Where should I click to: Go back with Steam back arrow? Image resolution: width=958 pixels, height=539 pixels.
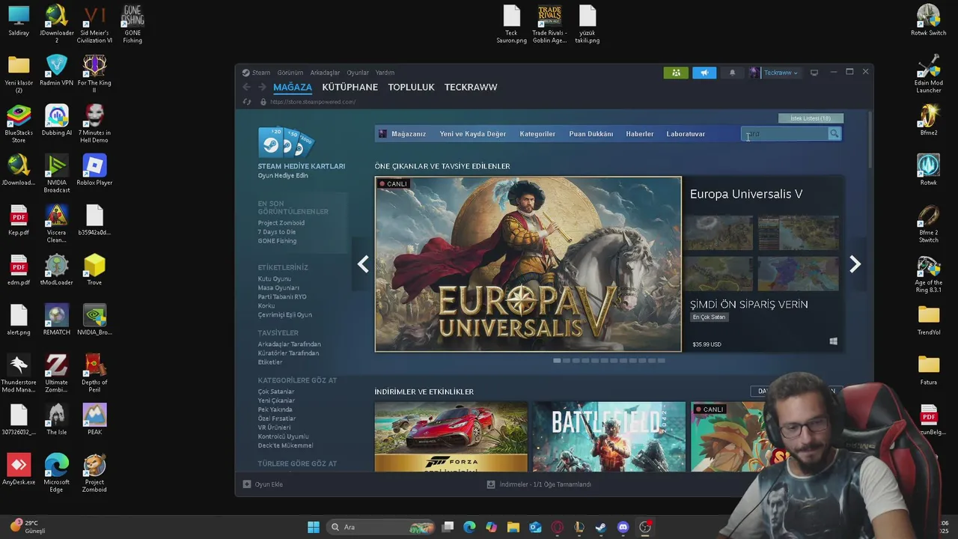click(x=246, y=87)
